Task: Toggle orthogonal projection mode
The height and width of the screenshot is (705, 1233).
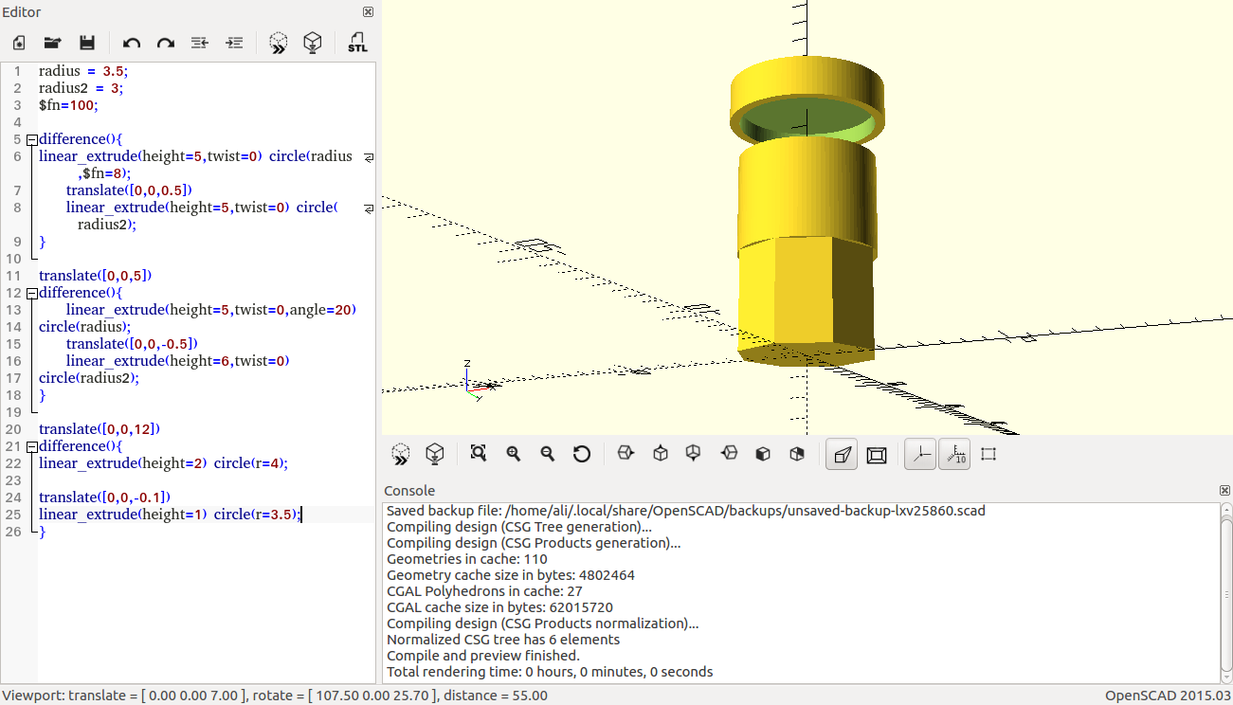Action: click(877, 454)
